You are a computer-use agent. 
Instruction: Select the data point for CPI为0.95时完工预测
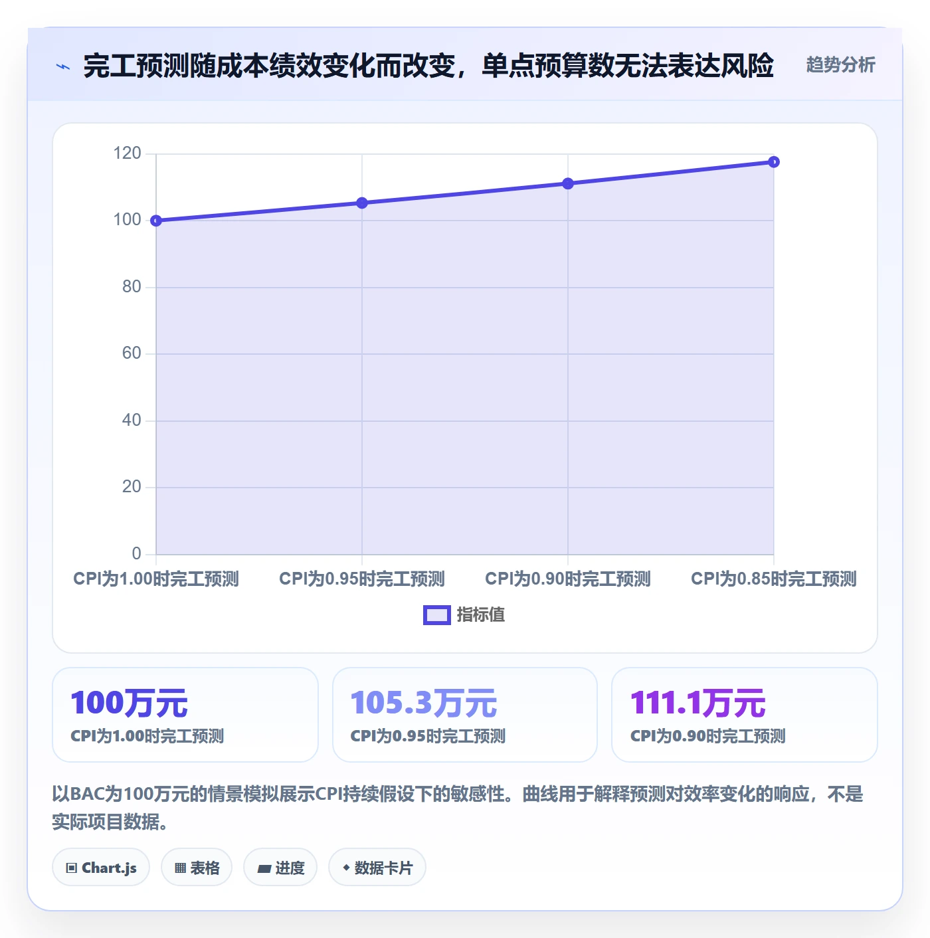[x=362, y=203]
